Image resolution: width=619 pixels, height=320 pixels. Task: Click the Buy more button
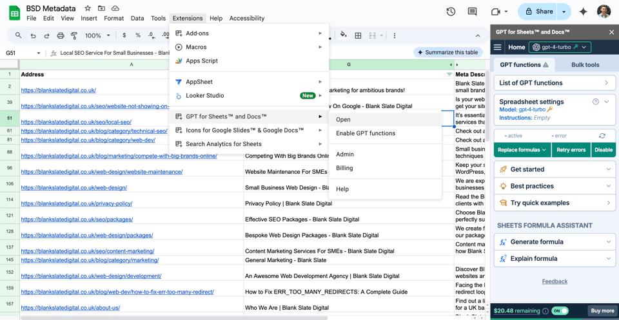(x=602, y=310)
